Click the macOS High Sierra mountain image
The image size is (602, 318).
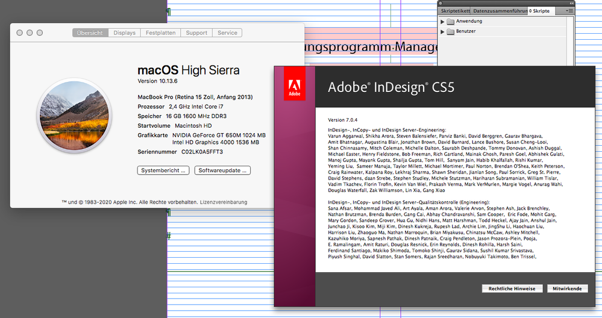(74, 115)
